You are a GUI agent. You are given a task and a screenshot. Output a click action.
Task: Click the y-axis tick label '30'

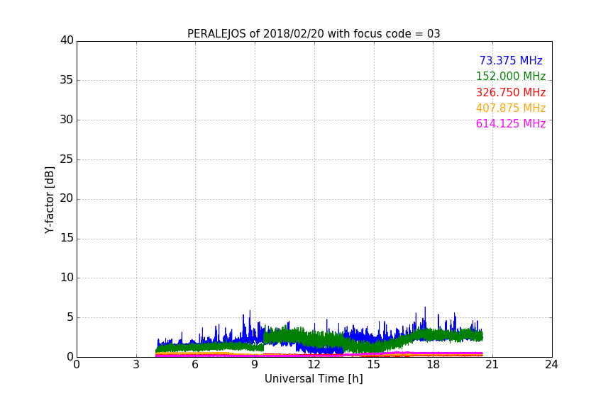(67, 120)
